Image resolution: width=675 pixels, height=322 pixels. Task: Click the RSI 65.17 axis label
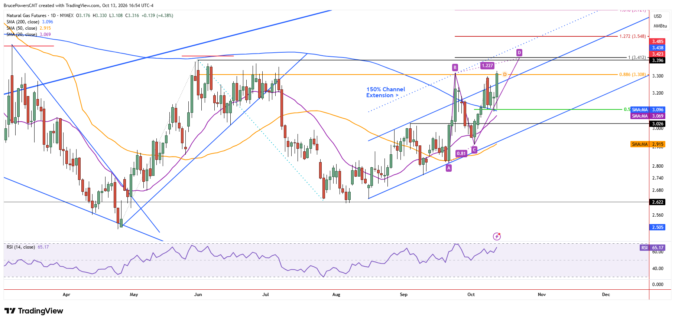point(652,248)
